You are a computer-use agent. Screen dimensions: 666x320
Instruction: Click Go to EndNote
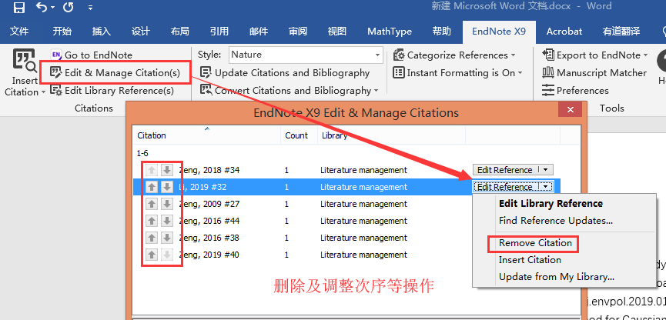(x=92, y=55)
